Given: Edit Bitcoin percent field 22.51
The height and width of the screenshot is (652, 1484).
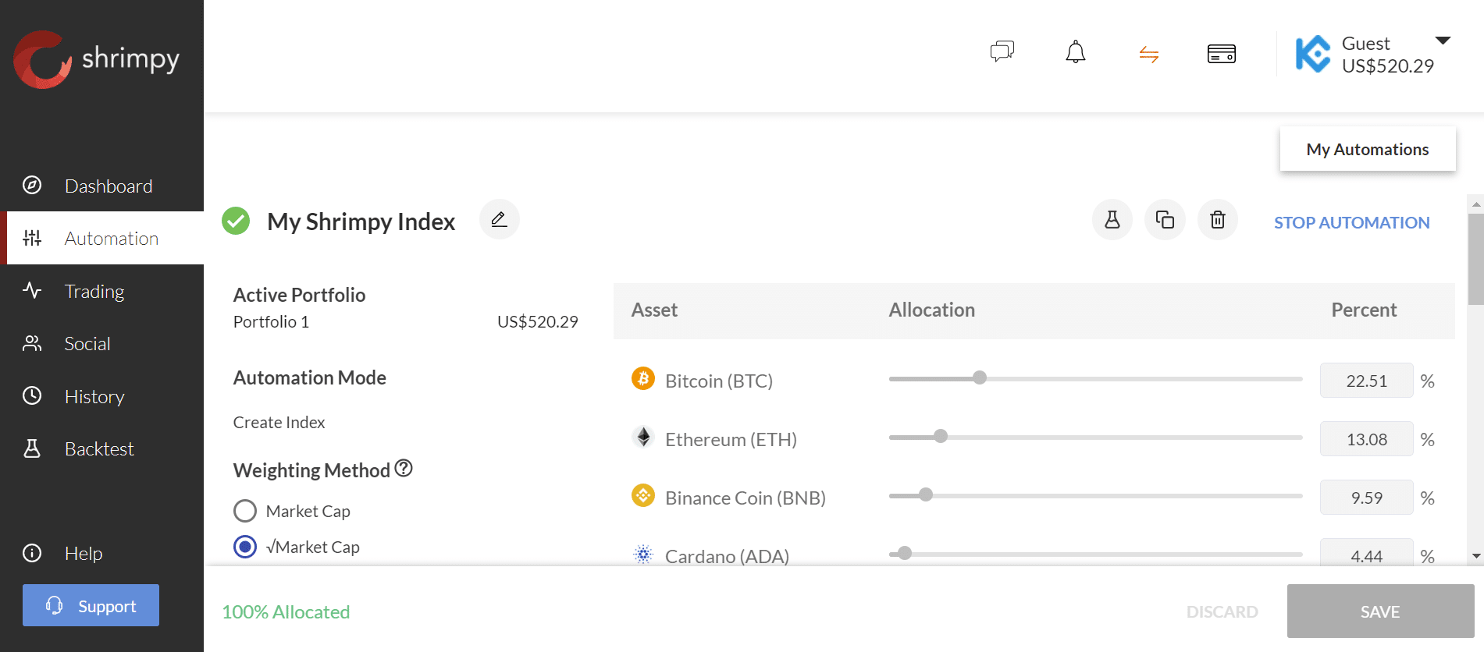Looking at the screenshot, I should coord(1366,381).
